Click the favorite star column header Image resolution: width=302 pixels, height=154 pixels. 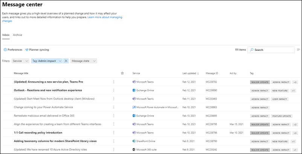[122, 73]
